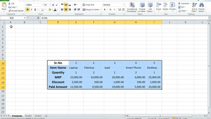This screenshot has height=119, width=211.
Task: Open the Format cells menu
Action: tap(172, 7)
